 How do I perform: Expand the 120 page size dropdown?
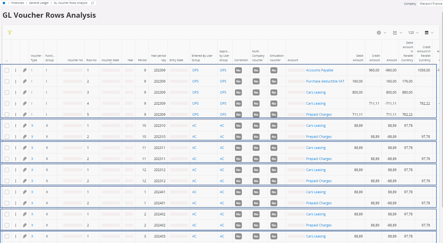click(x=413, y=33)
